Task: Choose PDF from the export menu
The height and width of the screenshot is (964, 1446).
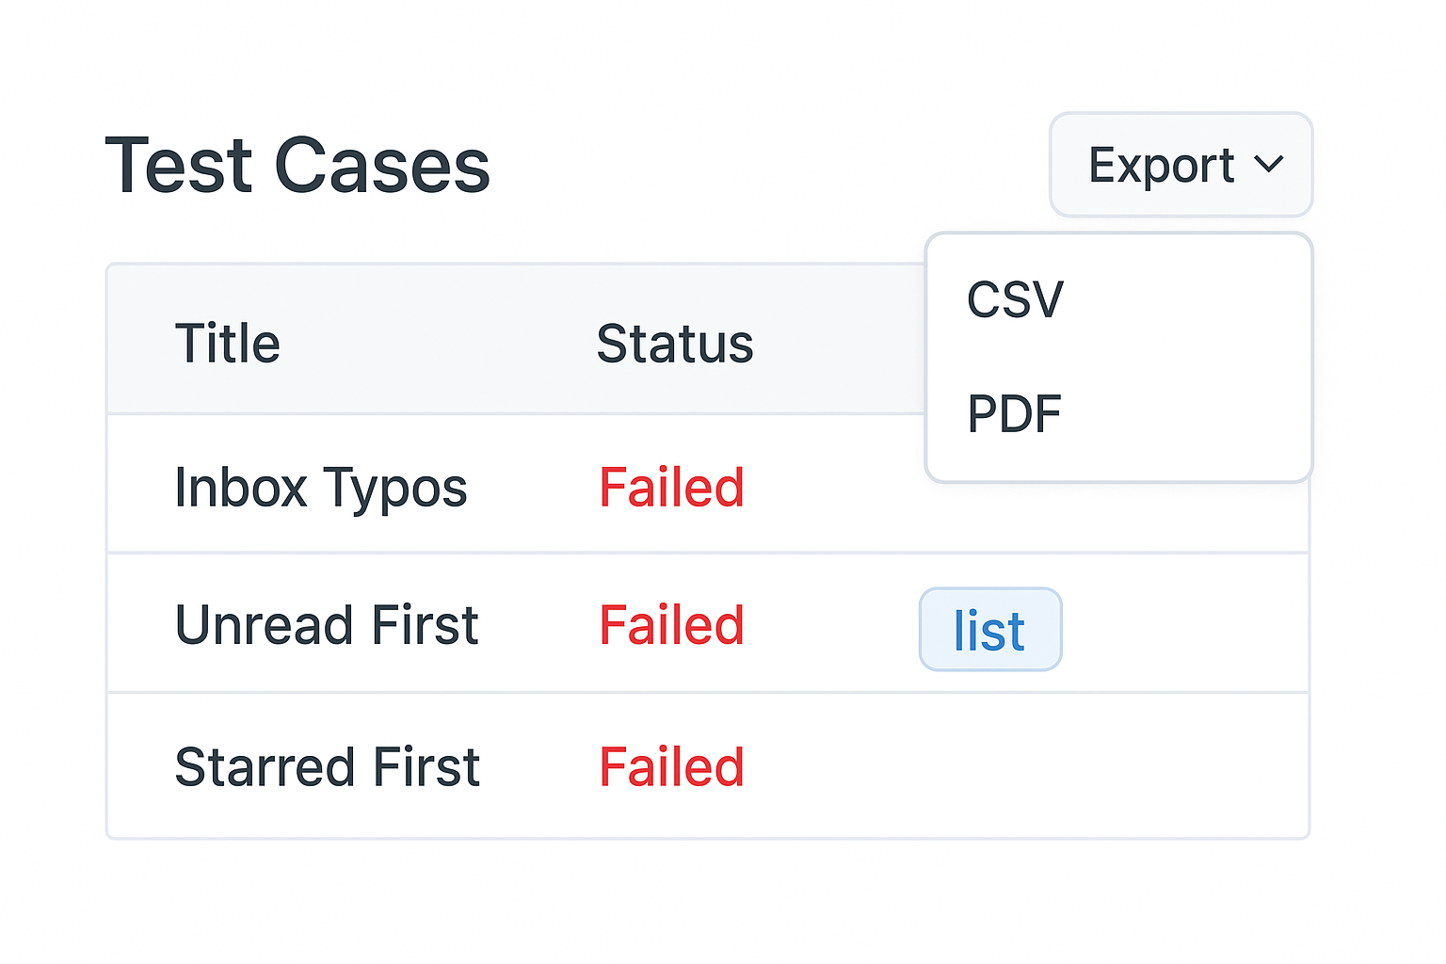Action: (x=1014, y=414)
